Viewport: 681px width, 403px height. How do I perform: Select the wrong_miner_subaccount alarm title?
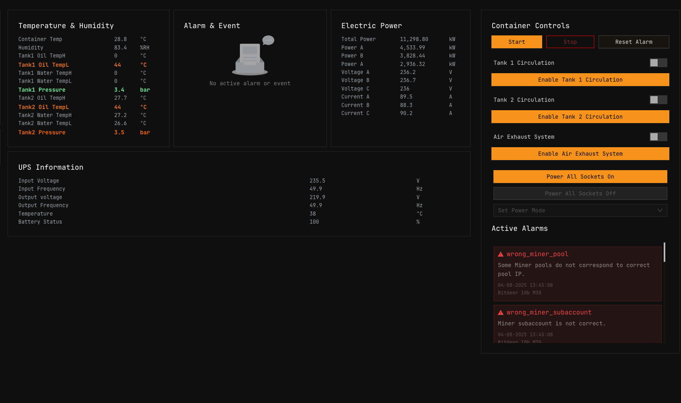[549, 313]
